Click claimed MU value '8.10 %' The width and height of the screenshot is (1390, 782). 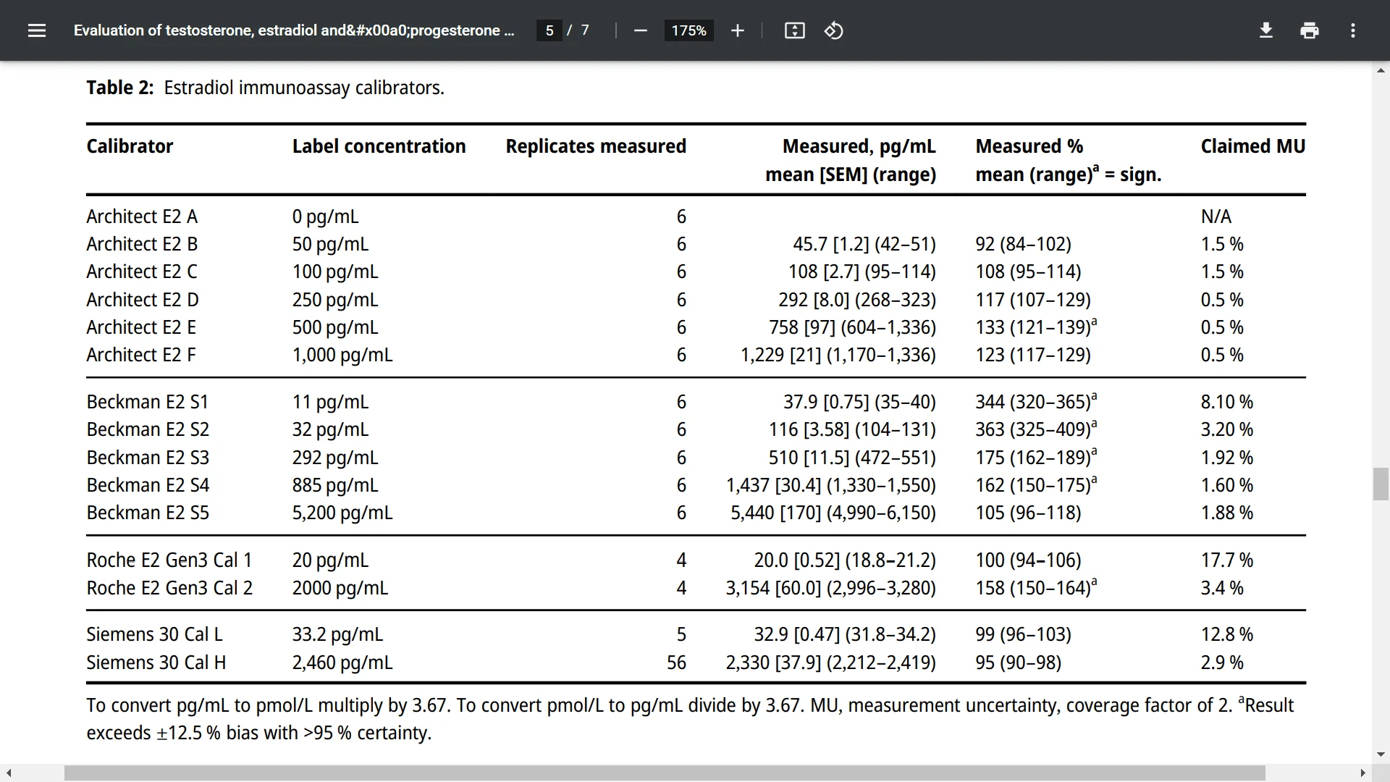pos(1226,402)
